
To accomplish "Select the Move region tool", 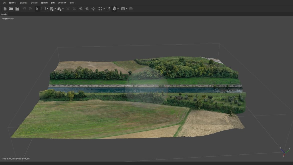I will coord(52,9).
